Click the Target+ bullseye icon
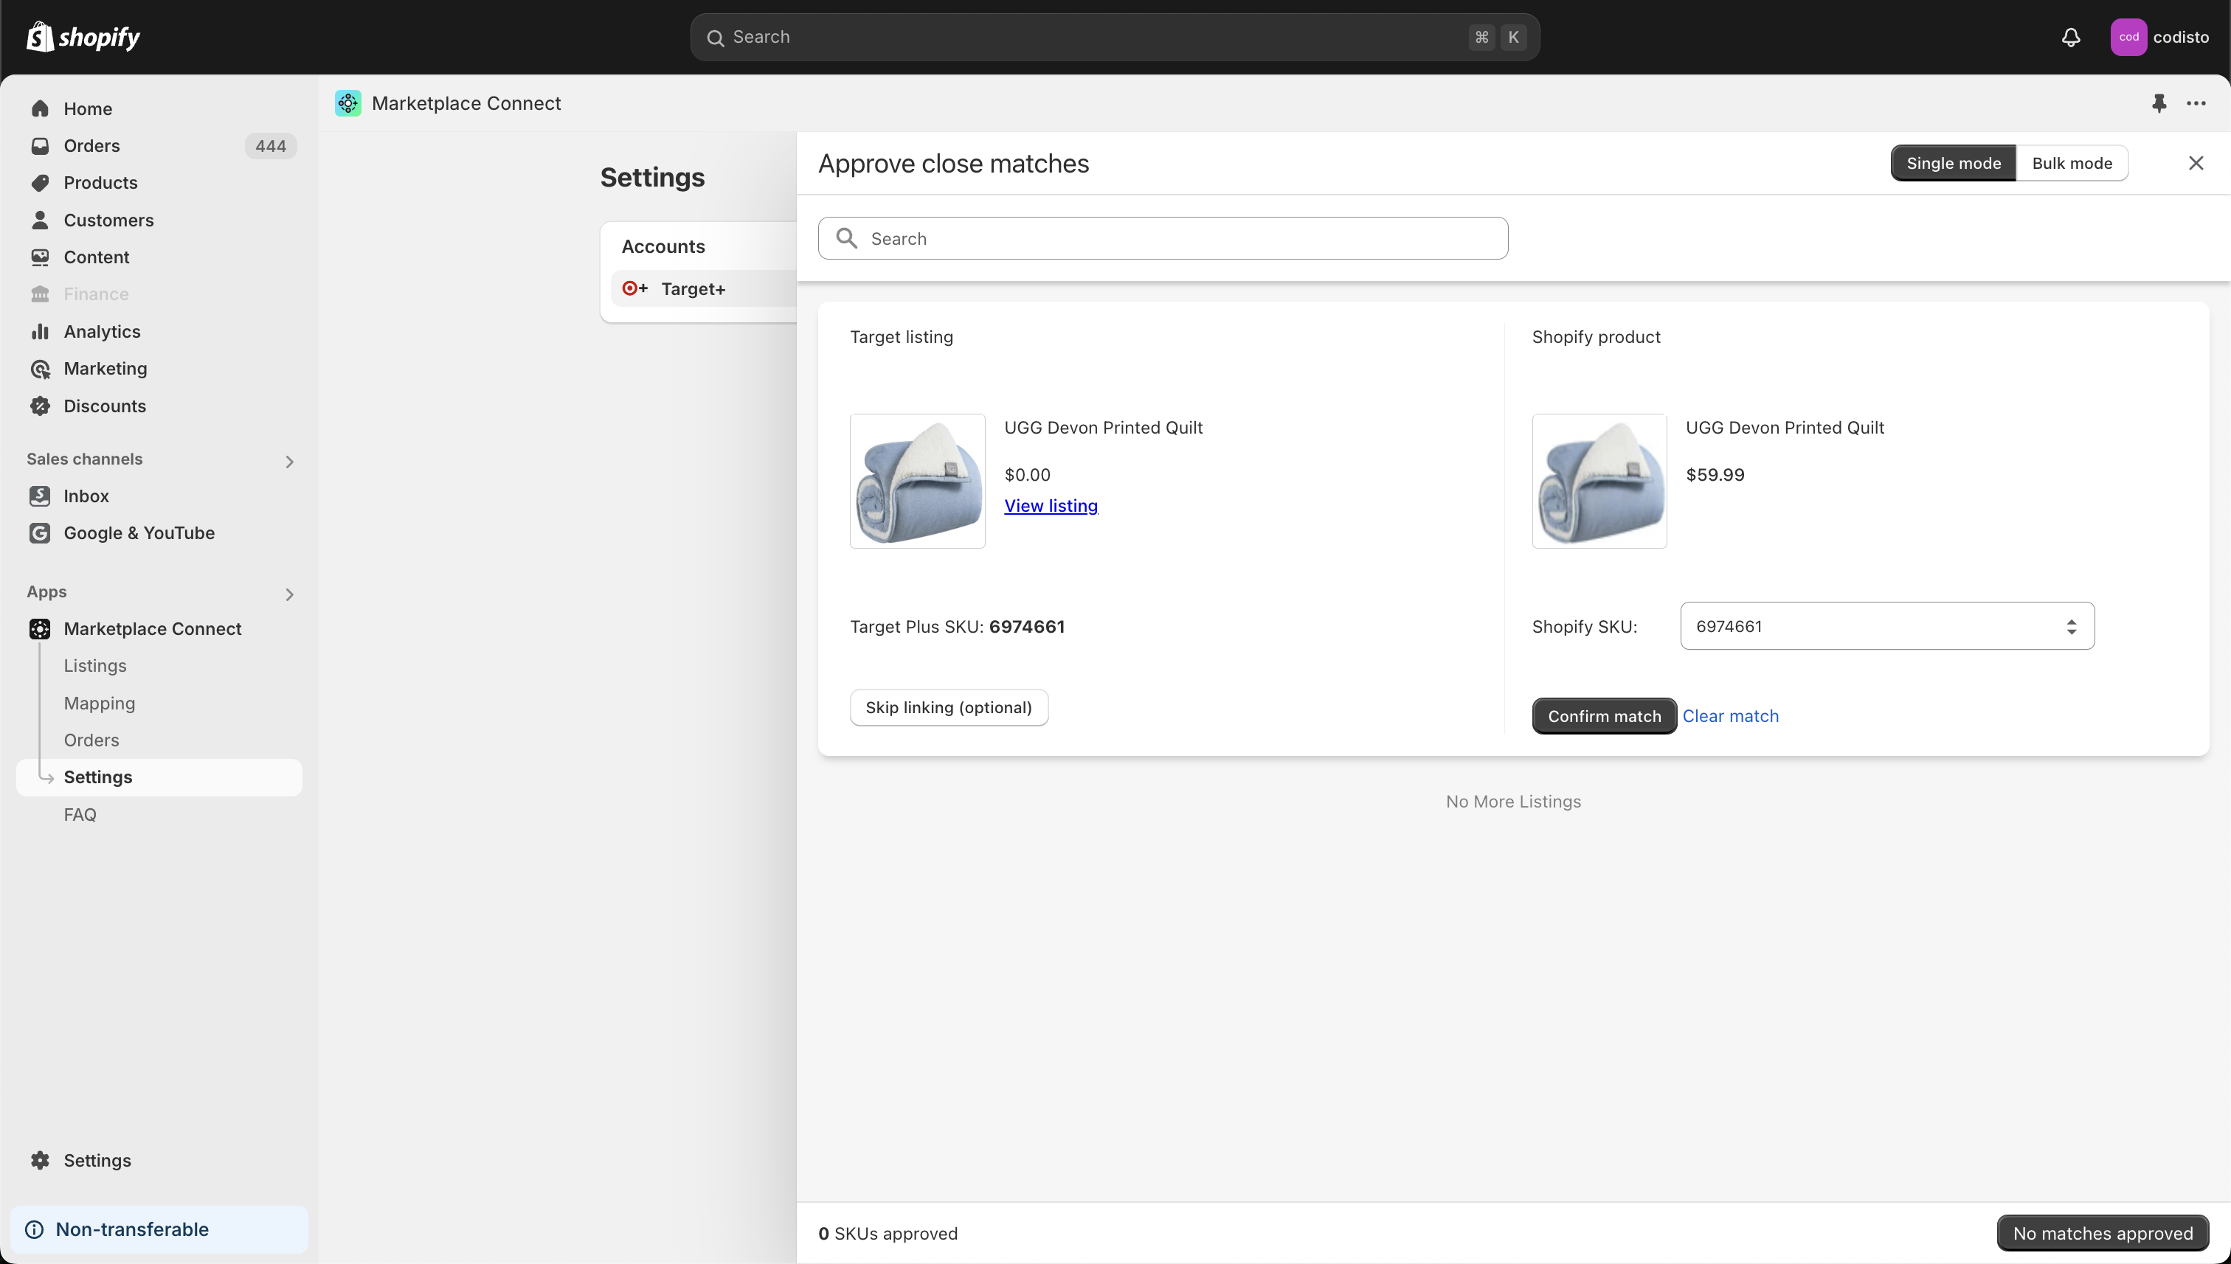Image resolution: width=2231 pixels, height=1264 pixels. pyautogui.click(x=634, y=288)
